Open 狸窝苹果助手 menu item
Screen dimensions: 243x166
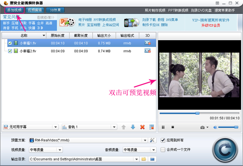[x=224, y=11]
